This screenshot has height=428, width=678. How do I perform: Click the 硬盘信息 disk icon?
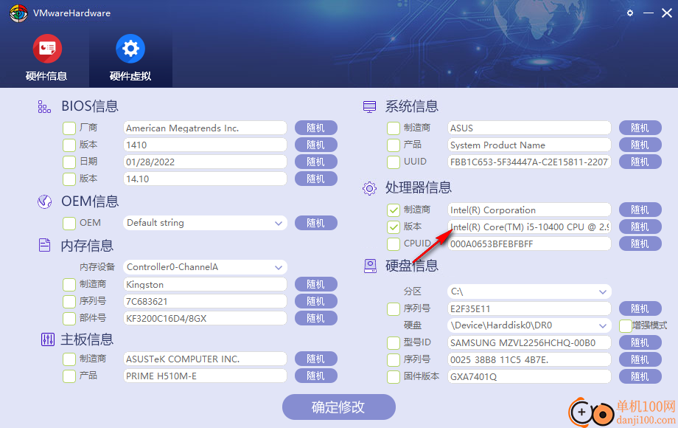click(370, 266)
